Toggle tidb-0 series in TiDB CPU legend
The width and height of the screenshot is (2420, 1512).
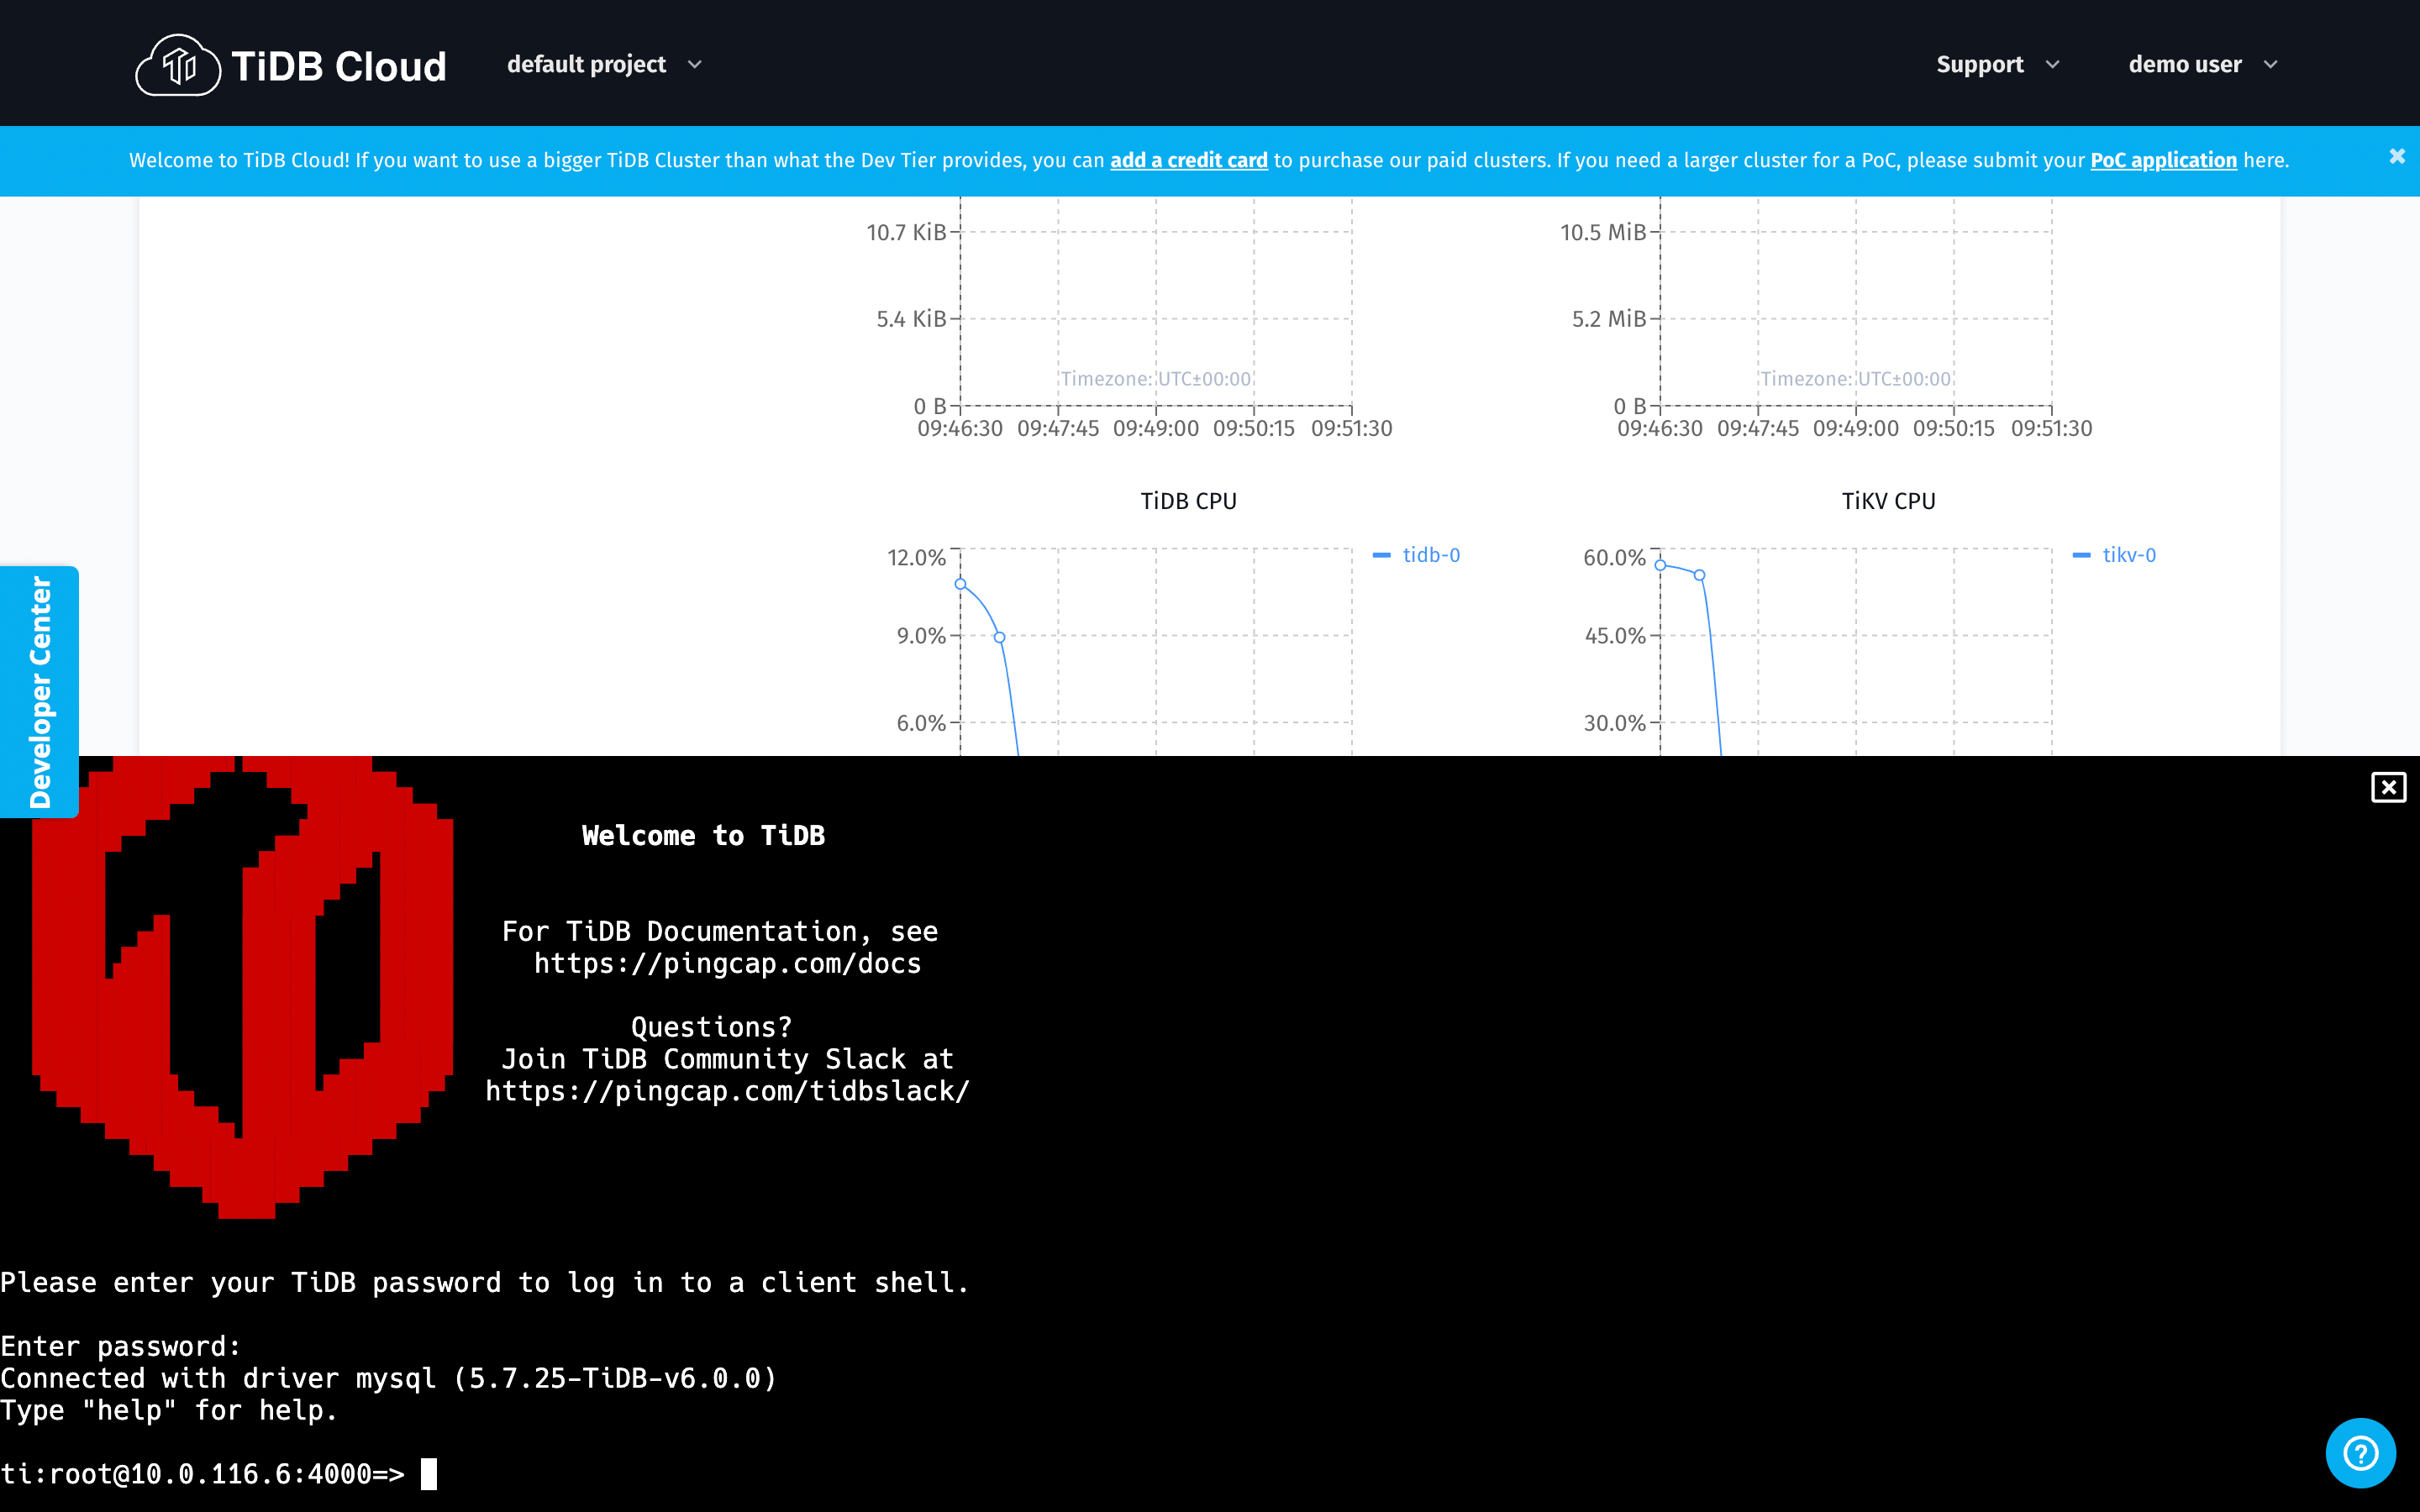1430,555
